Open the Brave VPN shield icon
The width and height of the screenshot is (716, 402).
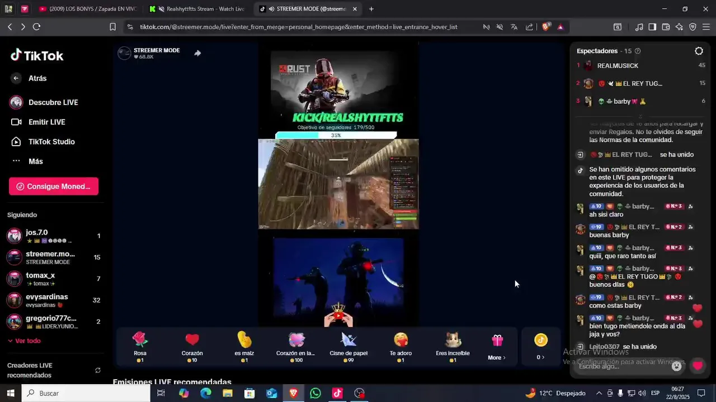tap(693, 27)
